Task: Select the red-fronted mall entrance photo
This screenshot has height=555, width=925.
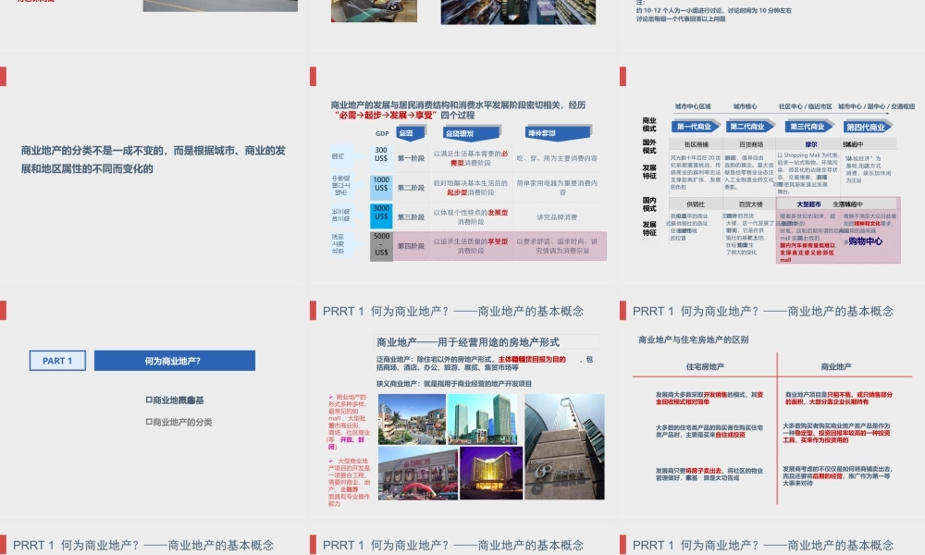Action: [418, 474]
